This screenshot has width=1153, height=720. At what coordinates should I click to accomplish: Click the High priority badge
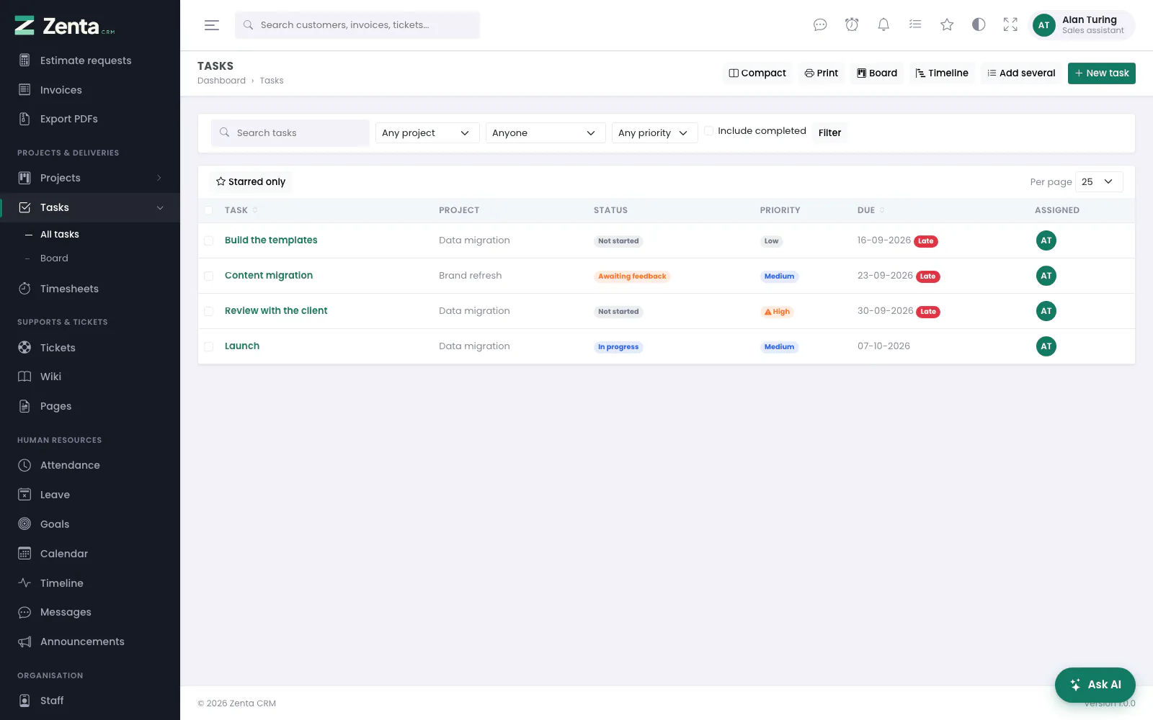pyautogui.click(x=777, y=312)
